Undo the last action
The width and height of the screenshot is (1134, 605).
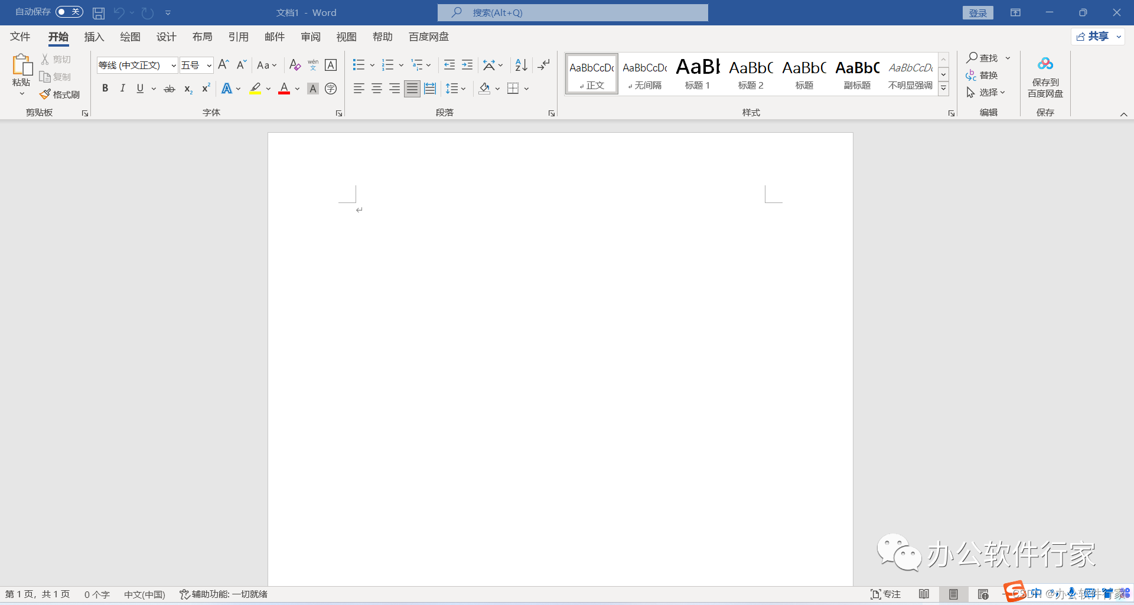click(x=119, y=12)
